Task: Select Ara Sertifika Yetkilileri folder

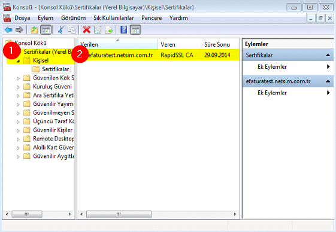Action: [x=49, y=95]
